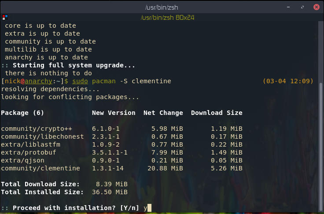Screen dimensions: 324x214
Task: Click the cursor after 'Proceed with installation?'
Action: (150, 208)
